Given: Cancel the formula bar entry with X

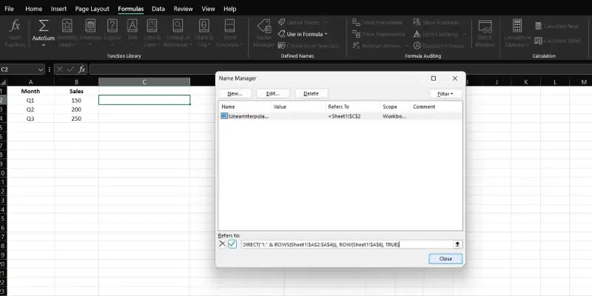Looking at the screenshot, I should [x=60, y=70].
